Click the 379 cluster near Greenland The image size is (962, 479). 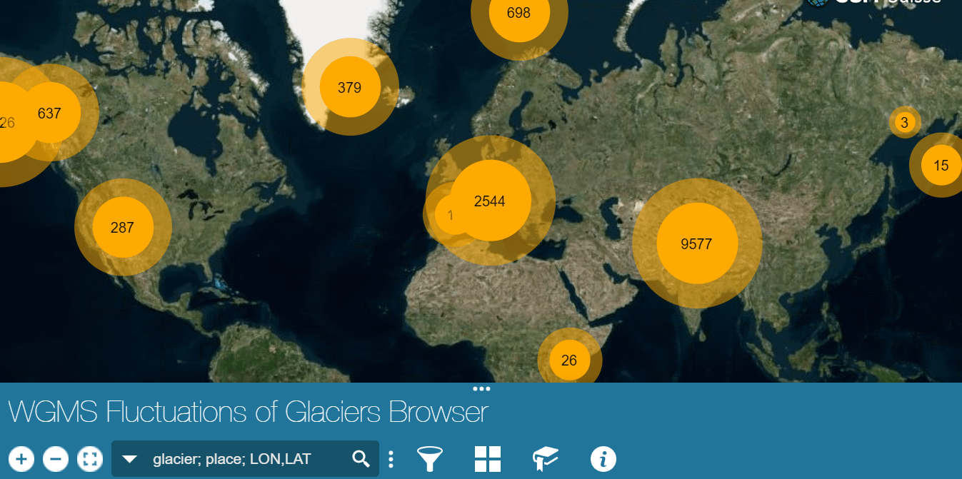[x=349, y=87]
